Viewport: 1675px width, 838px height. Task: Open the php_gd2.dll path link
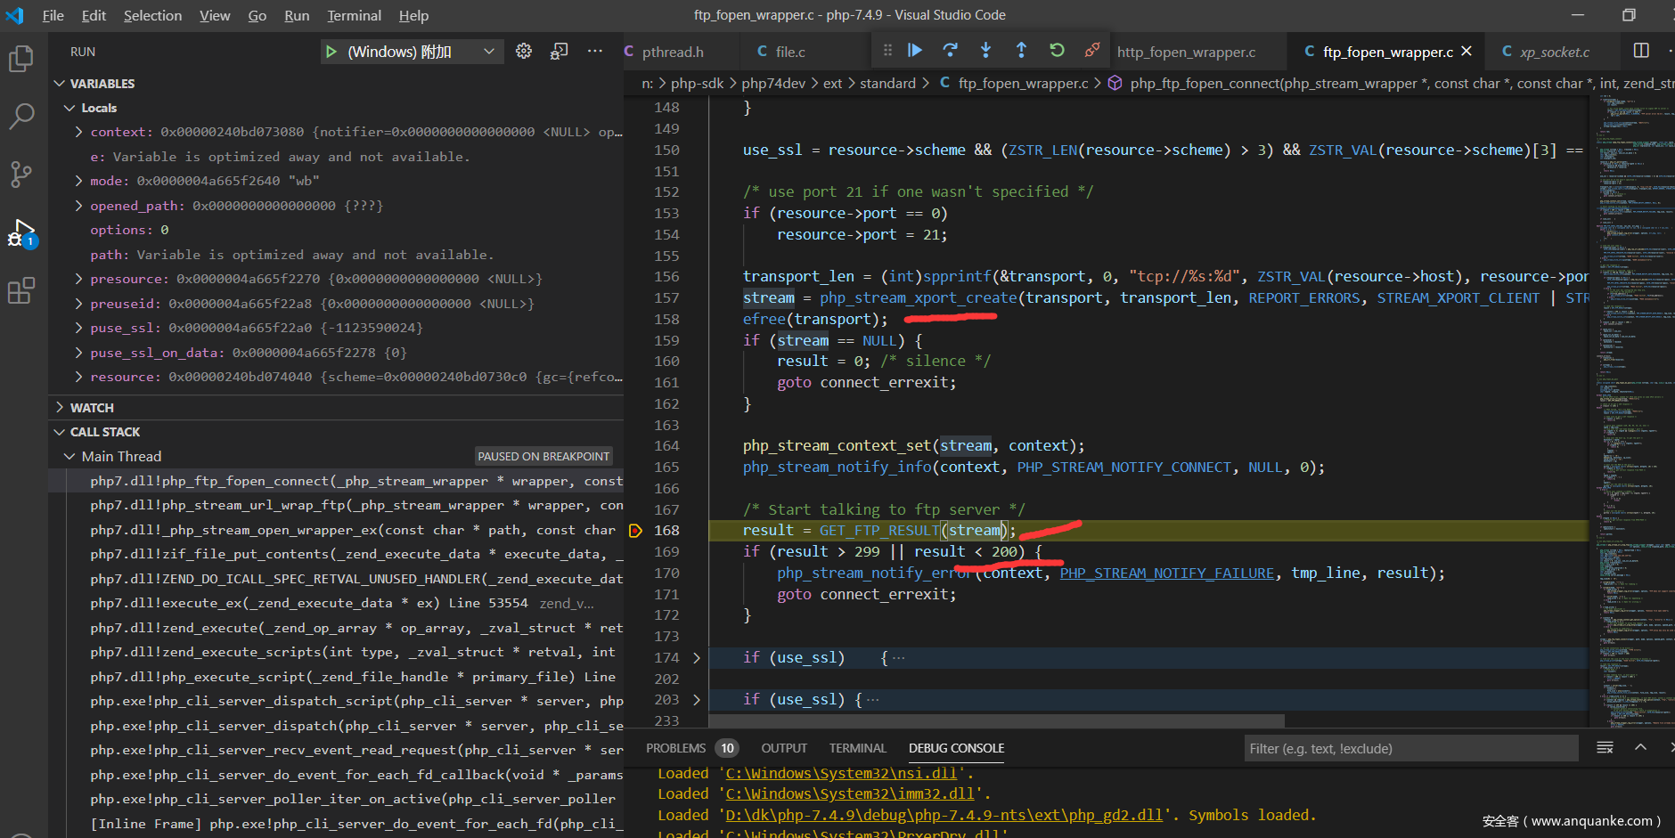click(944, 815)
